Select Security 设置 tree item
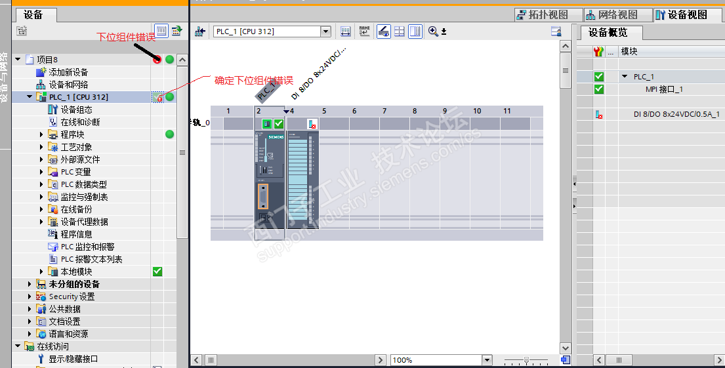This screenshot has height=368, width=725. (72, 296)
